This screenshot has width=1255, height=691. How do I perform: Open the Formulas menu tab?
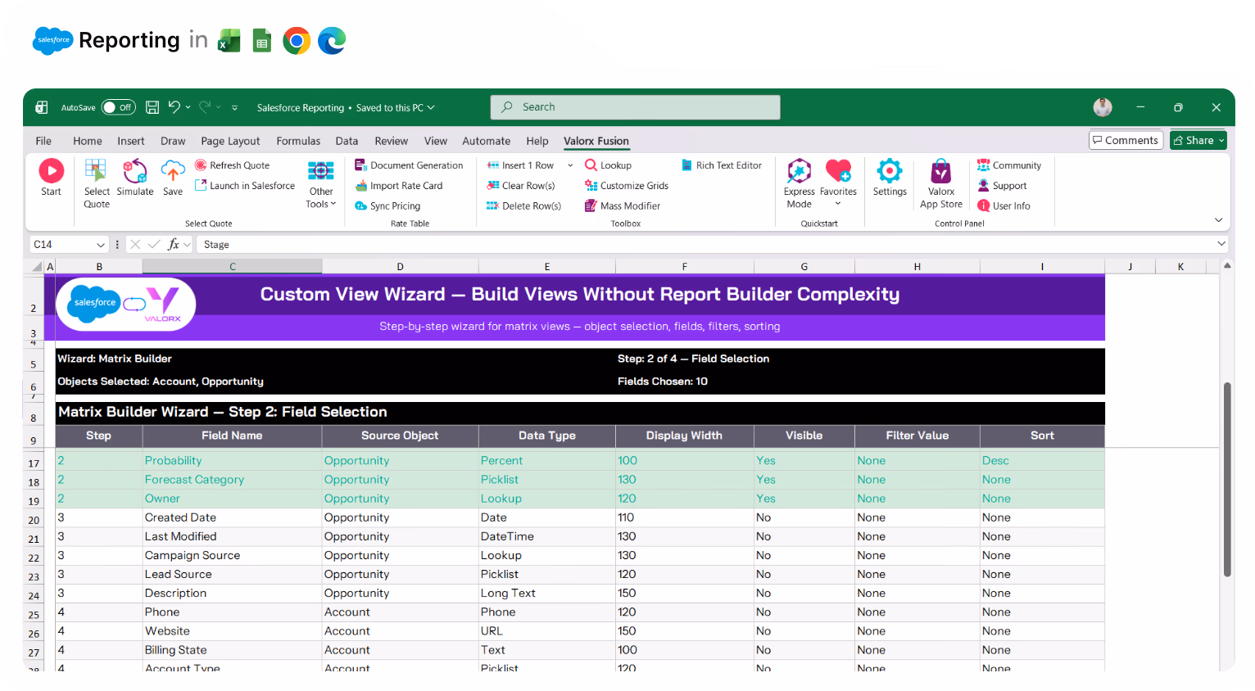tap(298, 141)
